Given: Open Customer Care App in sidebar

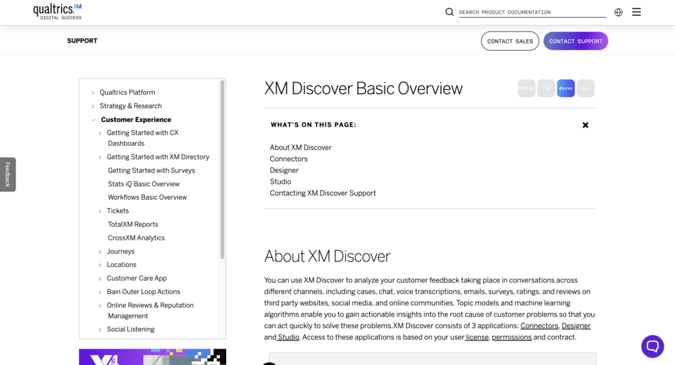Looking at the screenshot, I should [137, 278].
